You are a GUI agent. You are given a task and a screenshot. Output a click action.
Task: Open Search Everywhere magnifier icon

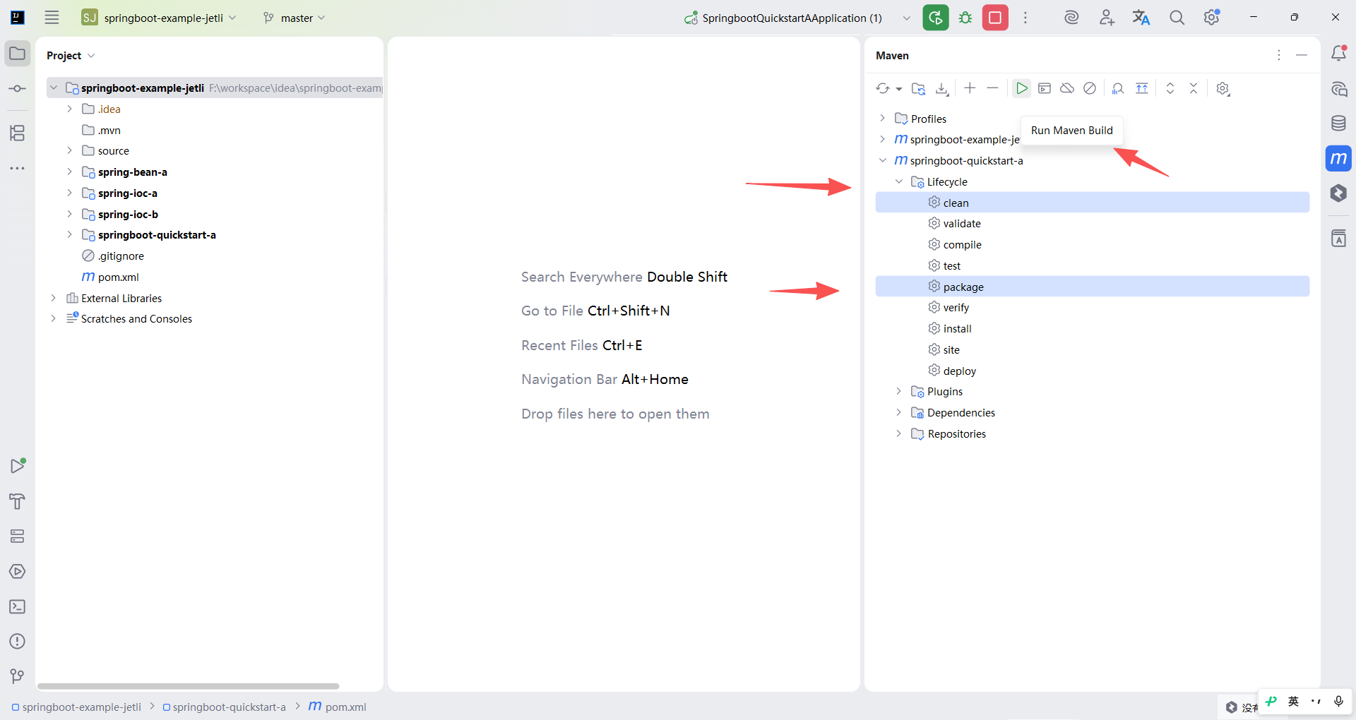pyautogui.click(x=1177, y=18)
